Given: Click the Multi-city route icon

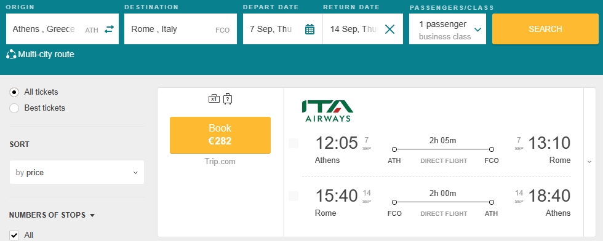Looking at the screenshot, I should coord(11,55).
